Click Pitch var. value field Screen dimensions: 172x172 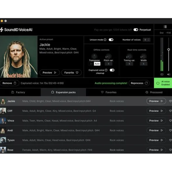pyautogui.click(x=108, y=64)
